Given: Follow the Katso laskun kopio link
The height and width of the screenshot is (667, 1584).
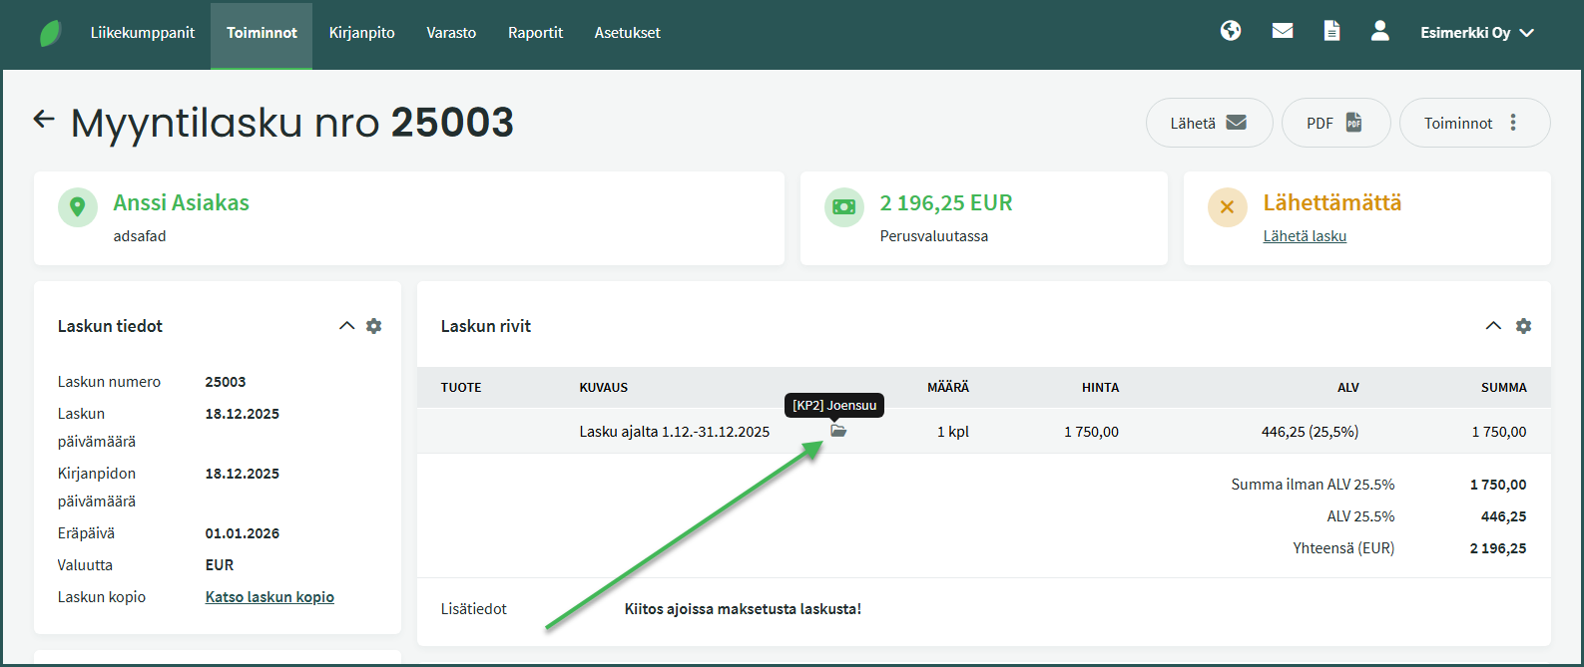Looking at the screenshot, I should tap(269, 597).
